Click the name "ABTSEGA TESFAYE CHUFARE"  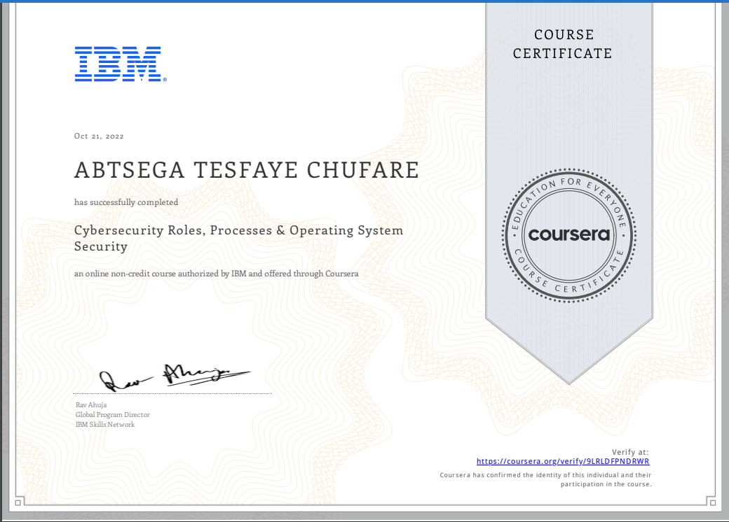pos(247,170)
